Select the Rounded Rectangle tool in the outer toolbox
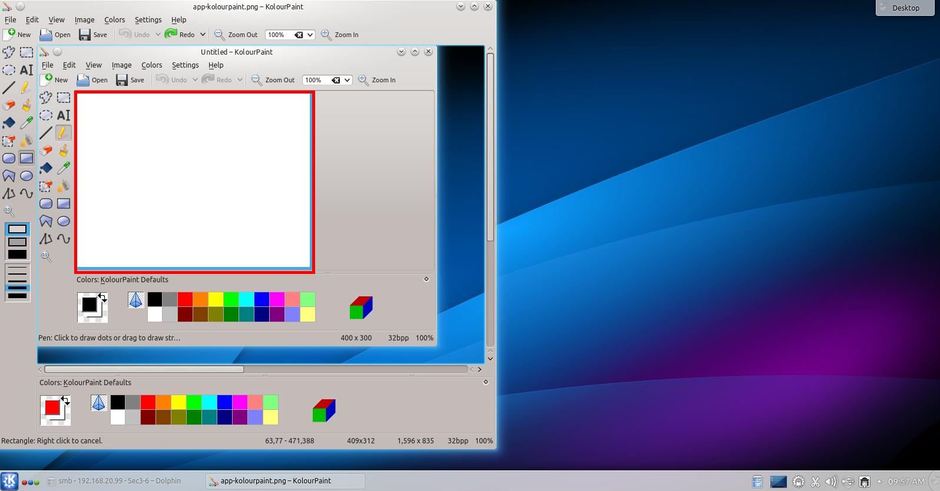Image resolution: width=940 pixels, height=491 pixels. 9,158
